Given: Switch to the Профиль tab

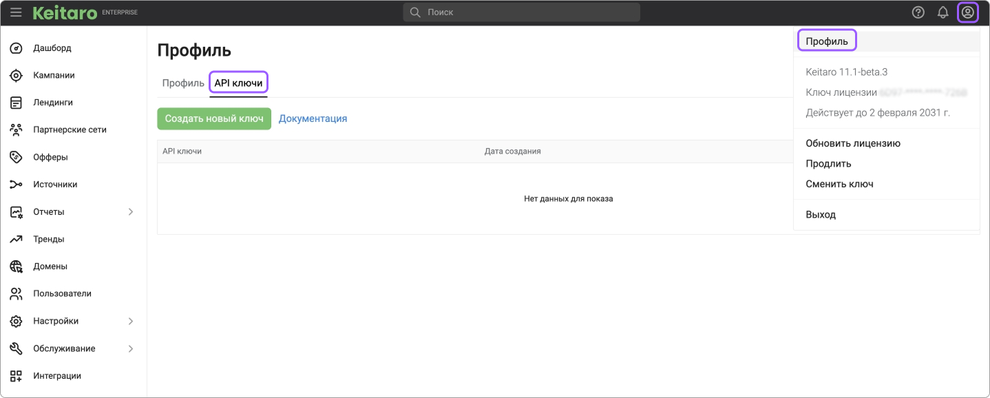Looking at the screenshot, I should tap(183, 83).
